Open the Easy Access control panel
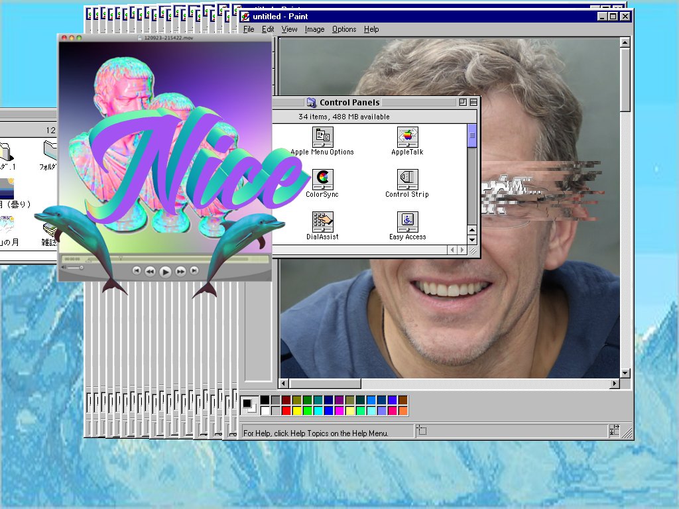Screen dimensions: 679x509 [x=406, y=222]
